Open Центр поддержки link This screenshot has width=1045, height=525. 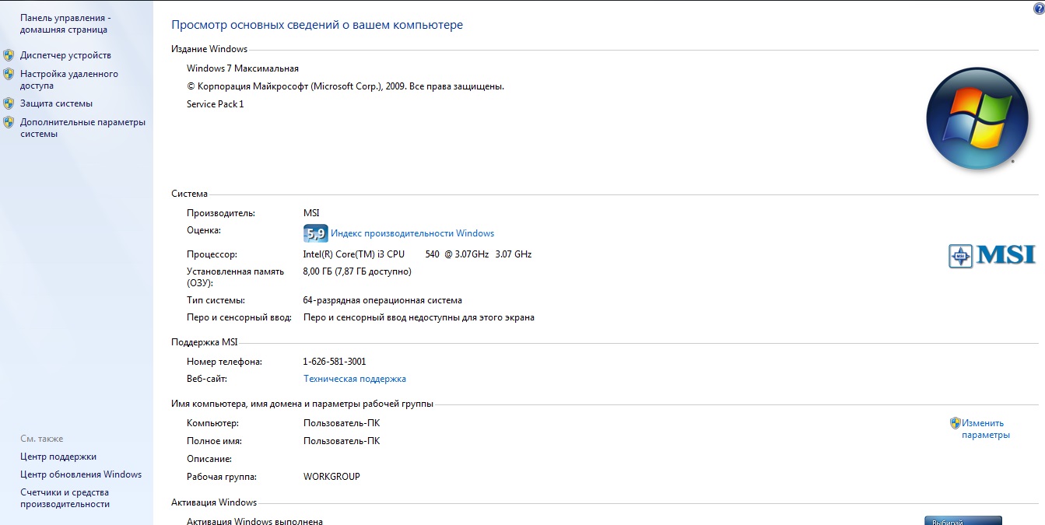pos(58,457)
